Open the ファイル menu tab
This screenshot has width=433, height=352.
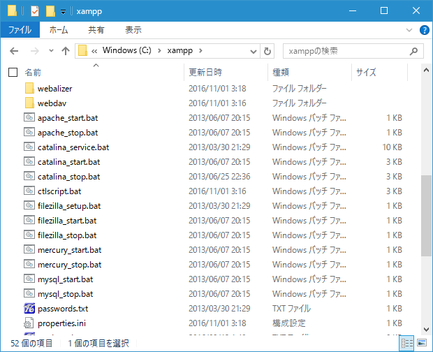tap(20, 30)
